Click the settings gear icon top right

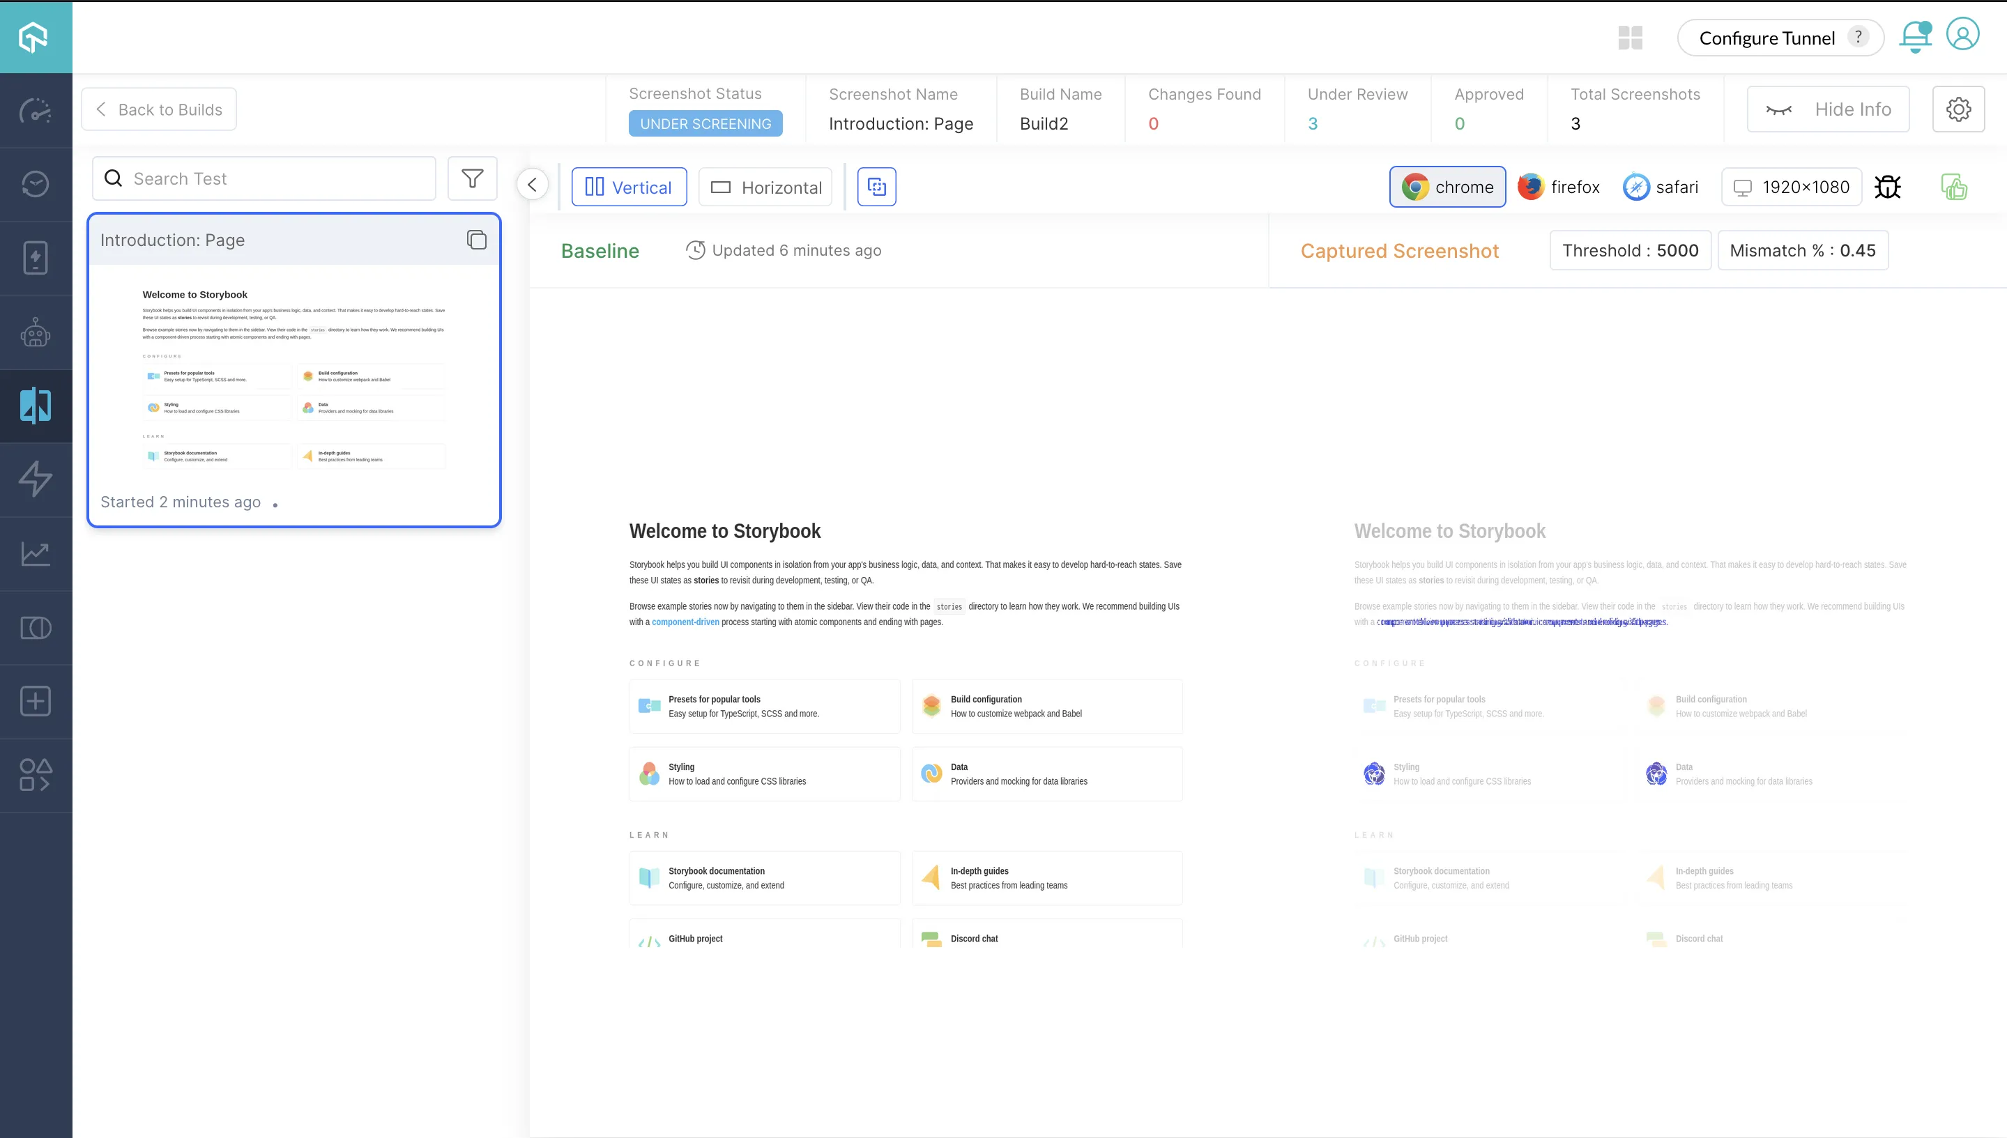click(x=1959, y=109)
